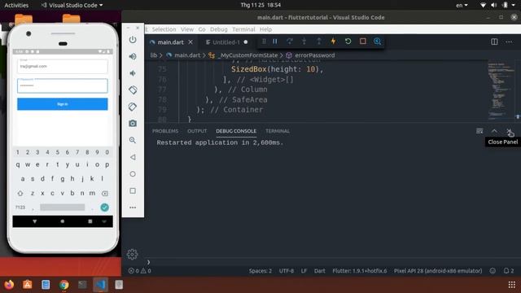Viewport: 521px width, 293px height.
Task: Raise volume with emulator volume up icon
Action: click(133, 56)
